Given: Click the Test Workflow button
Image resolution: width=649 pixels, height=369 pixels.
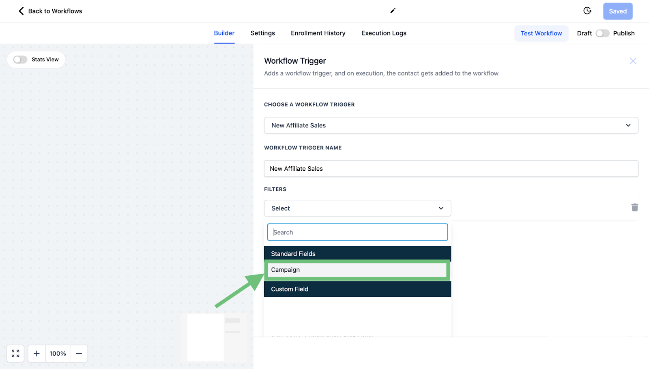Looking at the screenshot, I should (x=542, y=33).
